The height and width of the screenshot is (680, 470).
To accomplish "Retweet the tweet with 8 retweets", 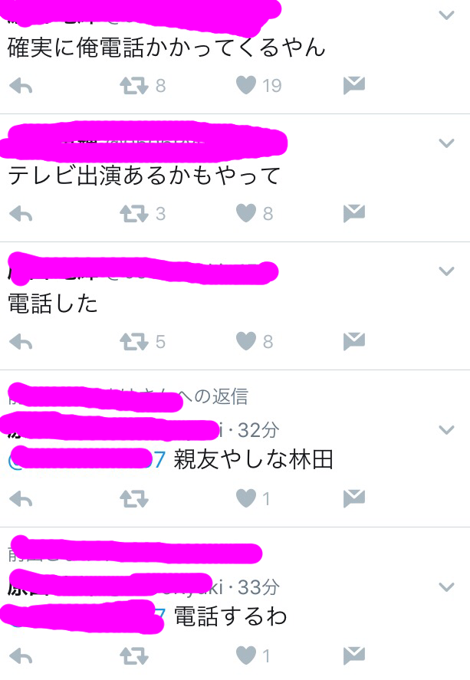I will (x=134, y=85).
